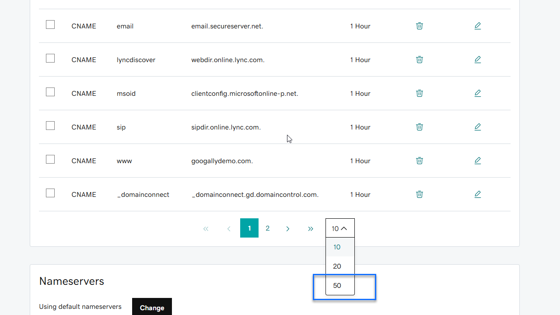Click webdir.online.lync.com. value
The image size is (560, 315).
point(228,60)
